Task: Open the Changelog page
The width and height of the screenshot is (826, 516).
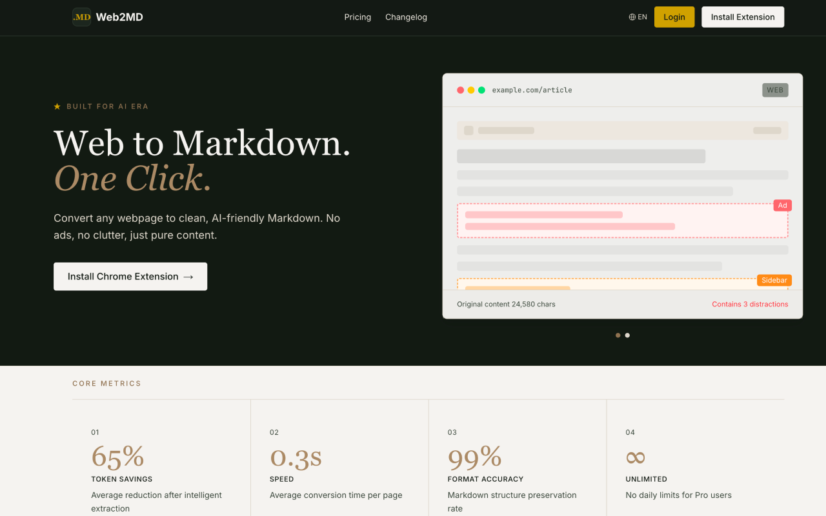Action: (406, 17)
